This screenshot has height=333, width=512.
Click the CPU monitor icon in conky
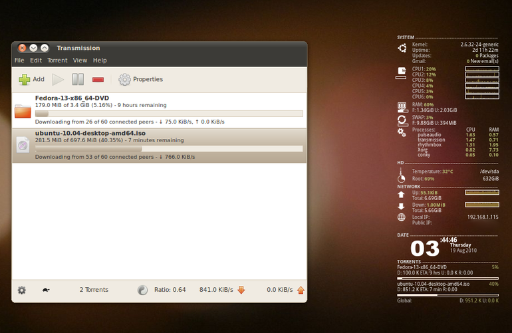coord(401,73)
